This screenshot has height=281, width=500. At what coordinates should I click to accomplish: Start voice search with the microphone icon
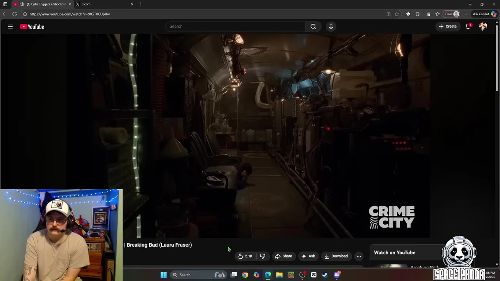click(331, 27)
